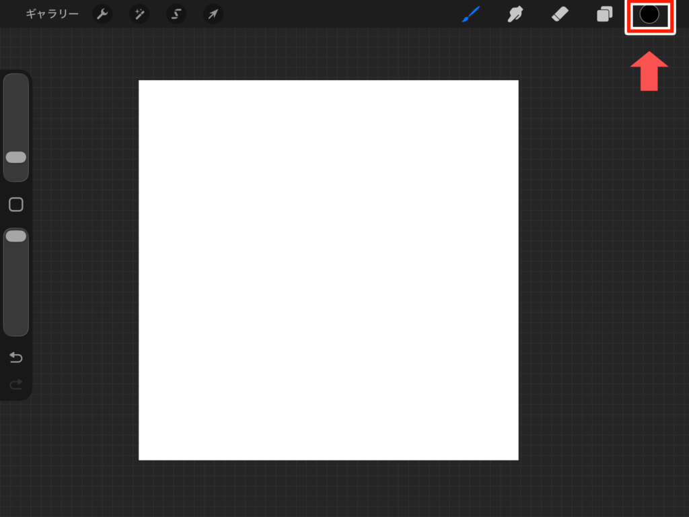
Task: Redo with the dimmed sidebar arrow
Action: [16, 384]
